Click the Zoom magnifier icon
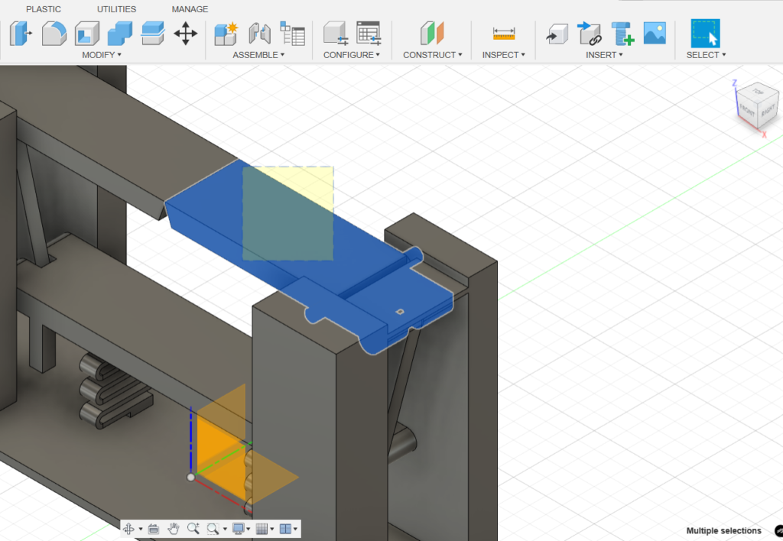This screenshot has height=541, width=783. (193, 529)
